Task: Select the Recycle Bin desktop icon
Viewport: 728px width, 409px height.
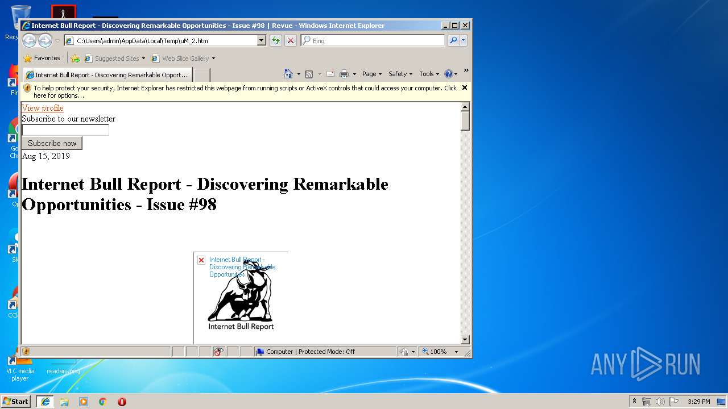Action: tap(20, 22)
